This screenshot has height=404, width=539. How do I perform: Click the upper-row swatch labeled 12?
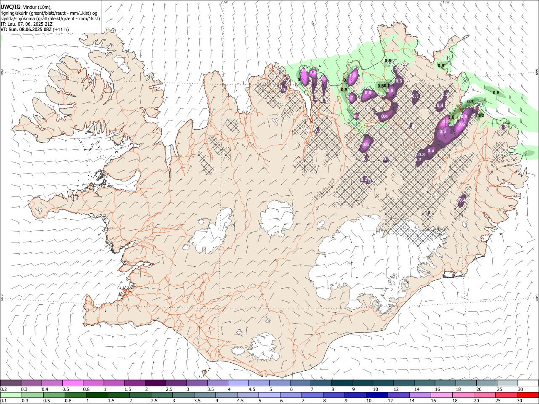point(404,383)
